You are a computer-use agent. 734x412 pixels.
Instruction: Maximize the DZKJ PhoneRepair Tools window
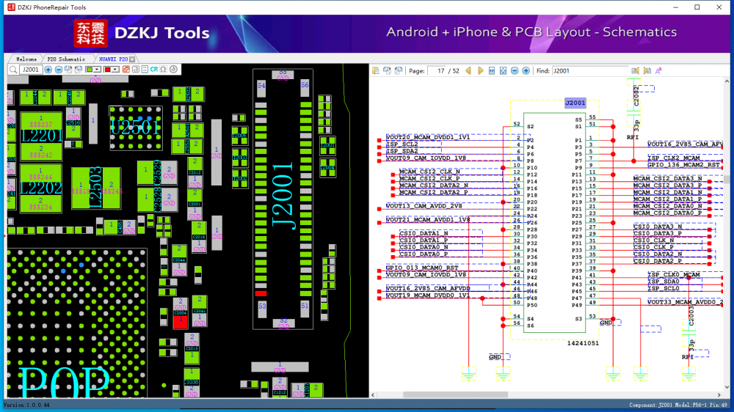click(x=697, y=7)
